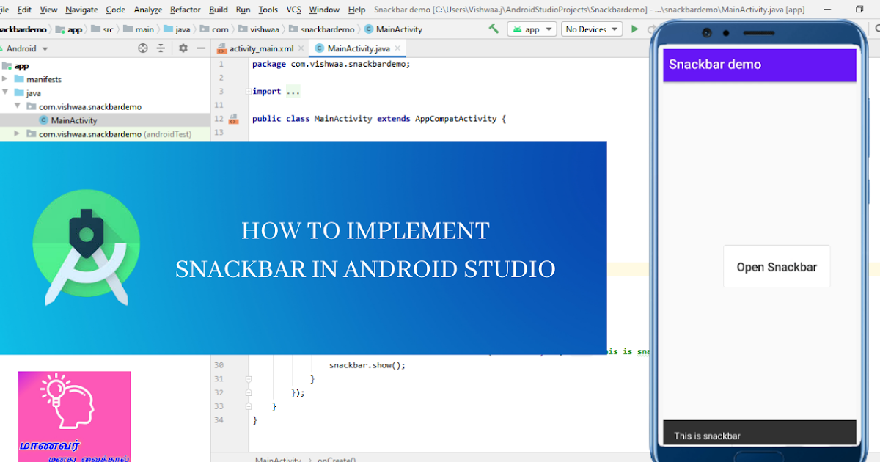Image resolution: width=880 pixels, height=462 pixels.
Task: Click the Make Project hammer icon
Action: [x=493, y=29]
